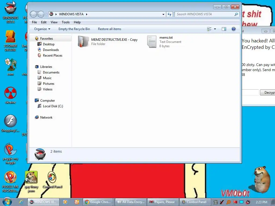The width and height of the screenshot is (275, 206).
Task: Open the peggle my heggle icon
Action: click(10, 154)
